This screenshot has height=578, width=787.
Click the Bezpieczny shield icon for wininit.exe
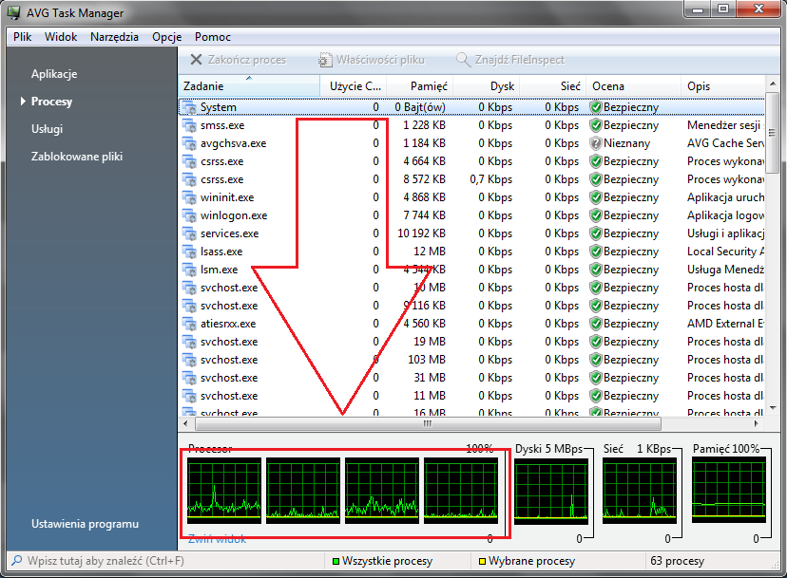[x=596, y=197]
